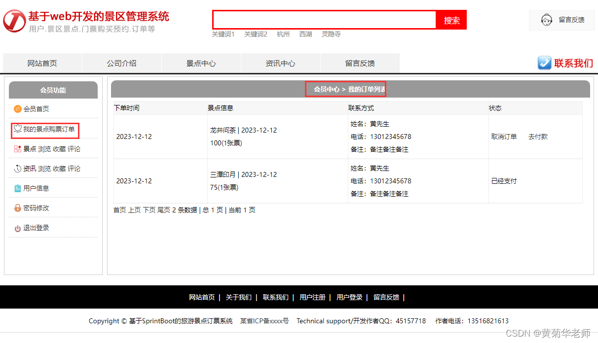Click footer link 用户登录
The image size is (598, 343).
pos(349,297)
